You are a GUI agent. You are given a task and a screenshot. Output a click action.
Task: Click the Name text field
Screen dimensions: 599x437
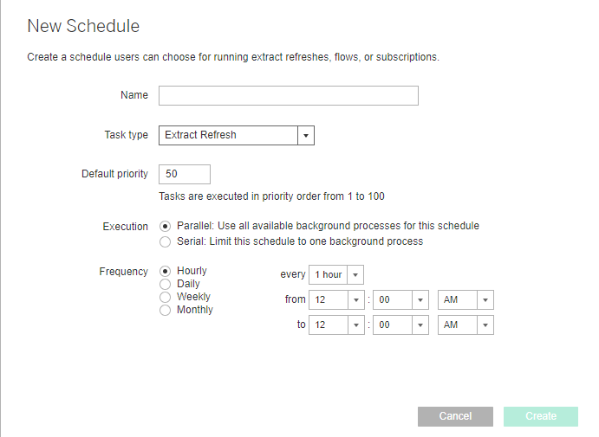pos(288,95)
